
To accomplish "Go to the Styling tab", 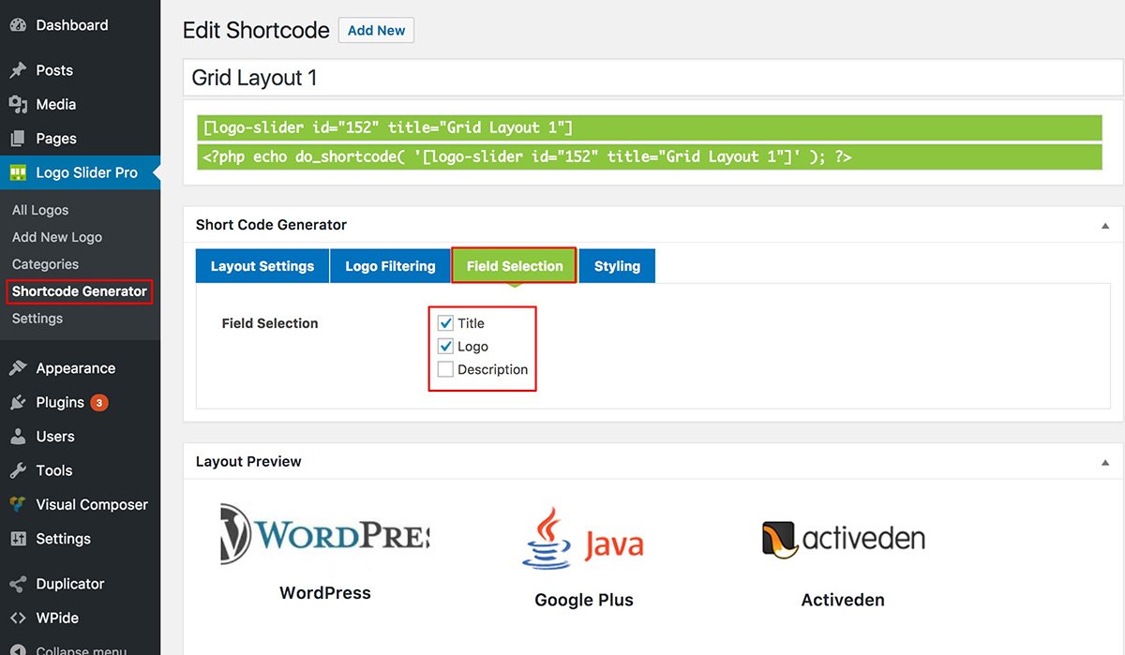I will point(617,266).
